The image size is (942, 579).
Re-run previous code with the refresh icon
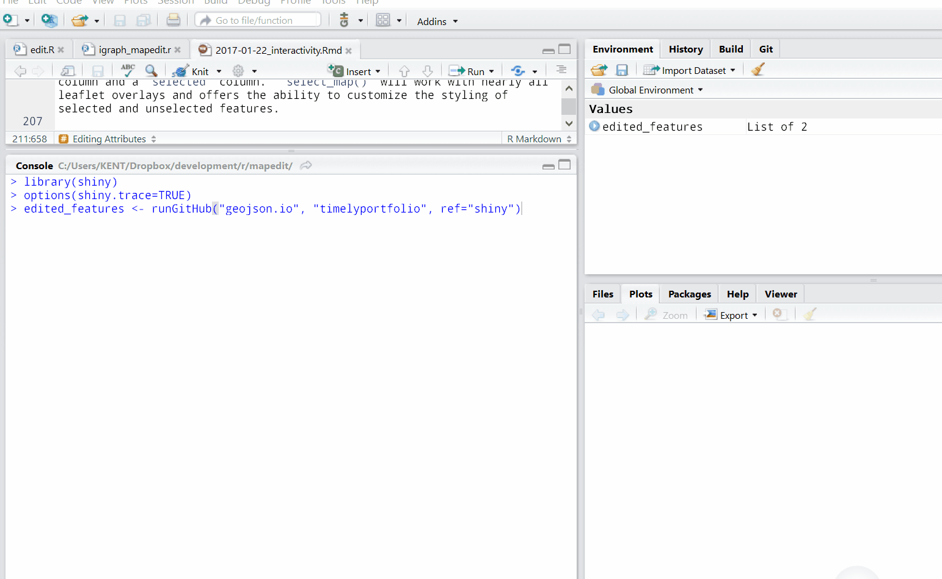pos(517,70)
